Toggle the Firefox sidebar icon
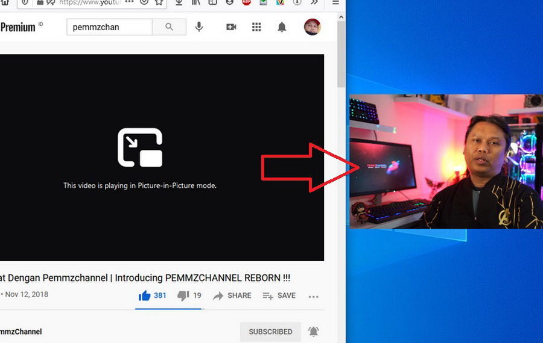The width and height of the screenshot is (543, 343). click(x=212, y=2)
